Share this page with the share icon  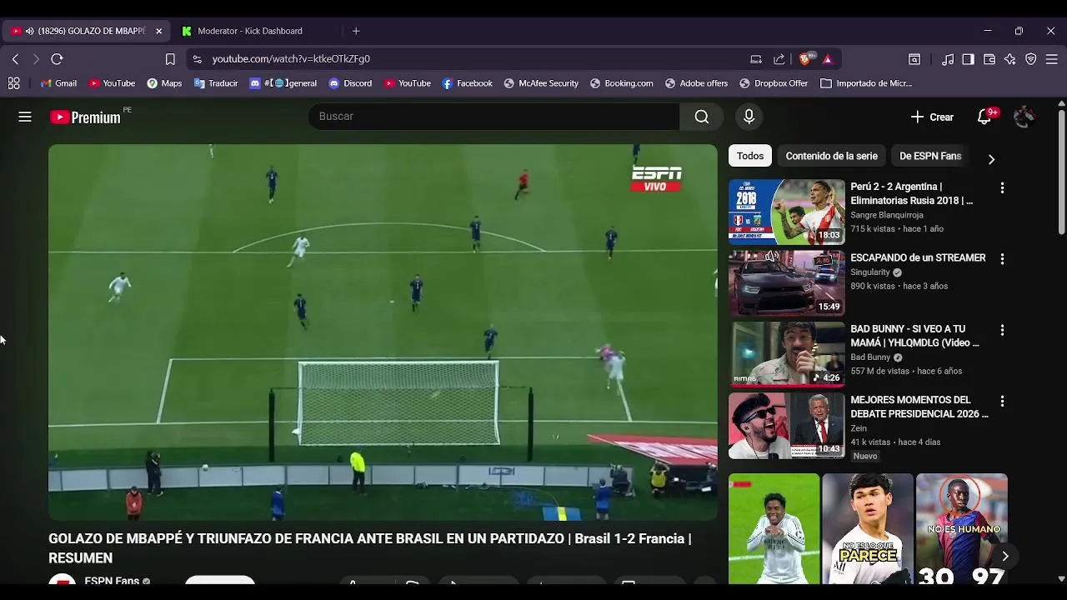coord(779,59)
